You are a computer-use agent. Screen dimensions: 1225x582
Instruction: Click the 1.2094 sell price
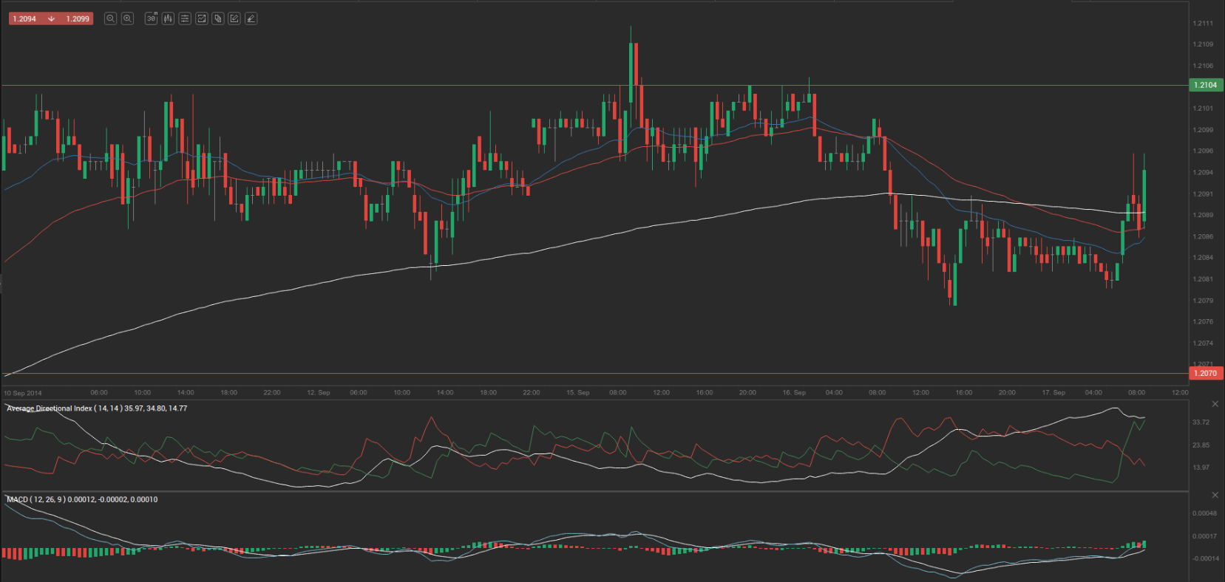24,18
